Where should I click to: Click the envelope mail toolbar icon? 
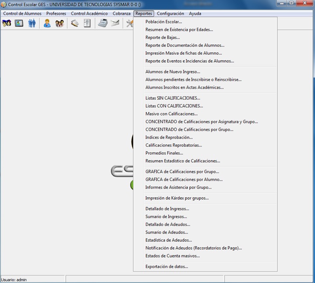point(115,24)
